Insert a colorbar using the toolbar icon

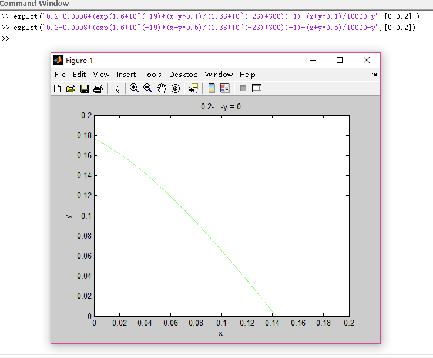coord(212,88)
